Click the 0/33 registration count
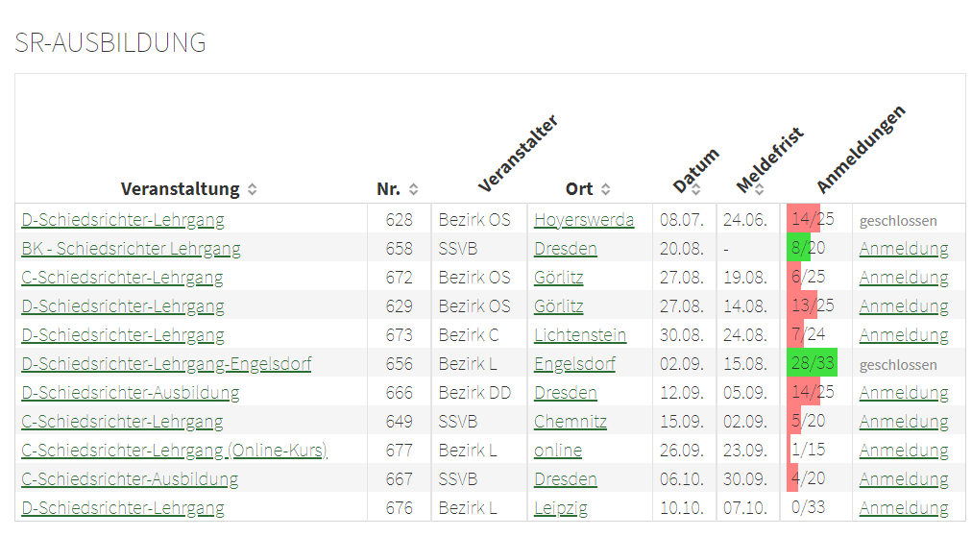 click(x=809, y=506)
